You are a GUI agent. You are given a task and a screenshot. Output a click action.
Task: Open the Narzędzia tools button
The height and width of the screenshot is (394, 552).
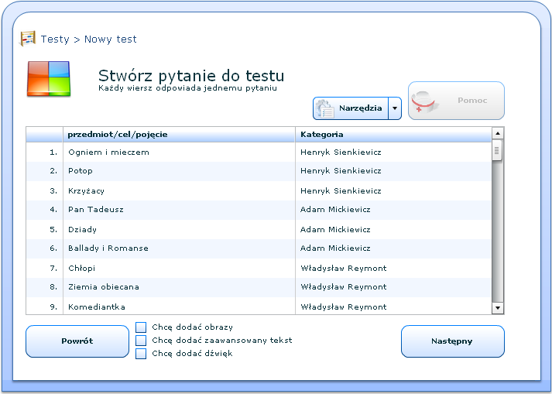point(351,108)
